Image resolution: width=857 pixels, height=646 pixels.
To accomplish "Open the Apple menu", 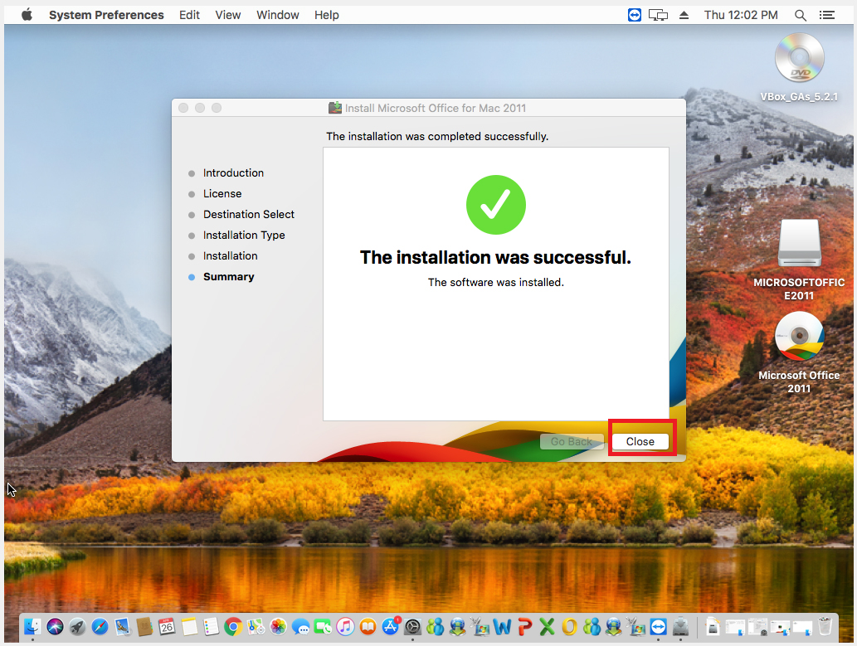I will point(27,15).
